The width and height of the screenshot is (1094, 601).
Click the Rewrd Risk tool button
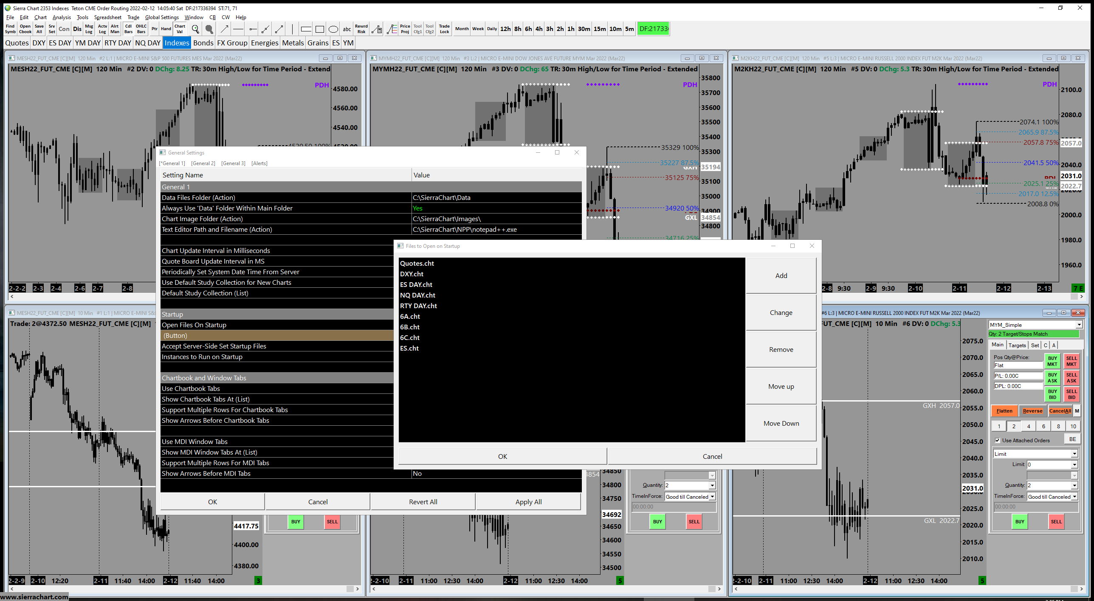361,29
